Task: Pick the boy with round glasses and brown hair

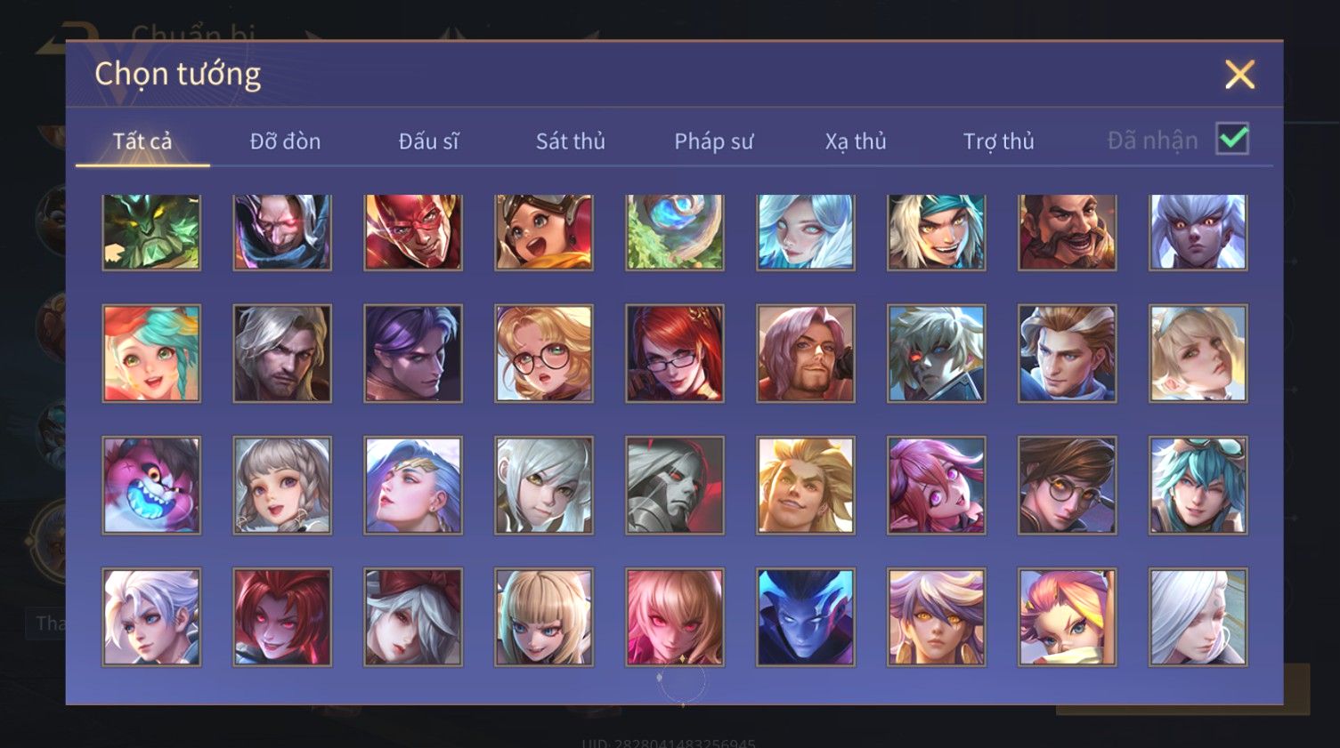Action: (1067, 486)
